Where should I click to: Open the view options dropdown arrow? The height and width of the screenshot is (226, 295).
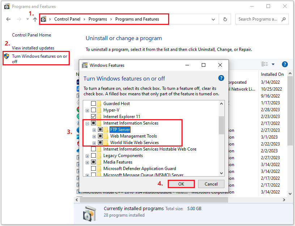(273, 64)
